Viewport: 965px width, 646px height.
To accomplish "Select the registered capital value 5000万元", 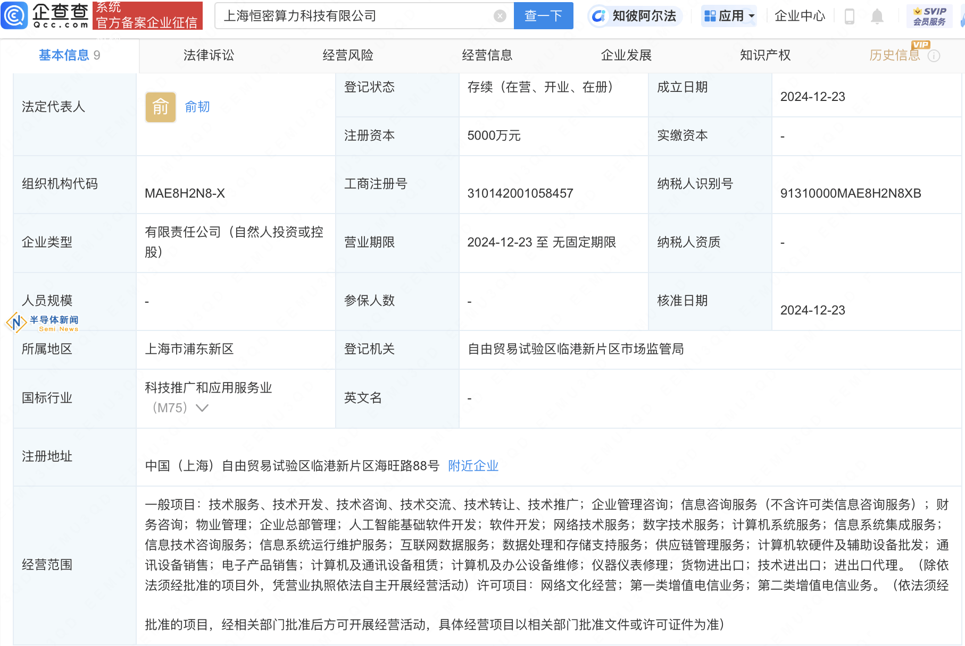I will [494, 135].
